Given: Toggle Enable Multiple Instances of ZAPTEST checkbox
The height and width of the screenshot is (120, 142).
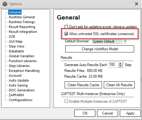Looking at the screenshot, I should tap(66, 101).
